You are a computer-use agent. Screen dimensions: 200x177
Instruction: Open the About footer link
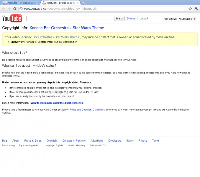pyautogui.click(x=16, y=140)
